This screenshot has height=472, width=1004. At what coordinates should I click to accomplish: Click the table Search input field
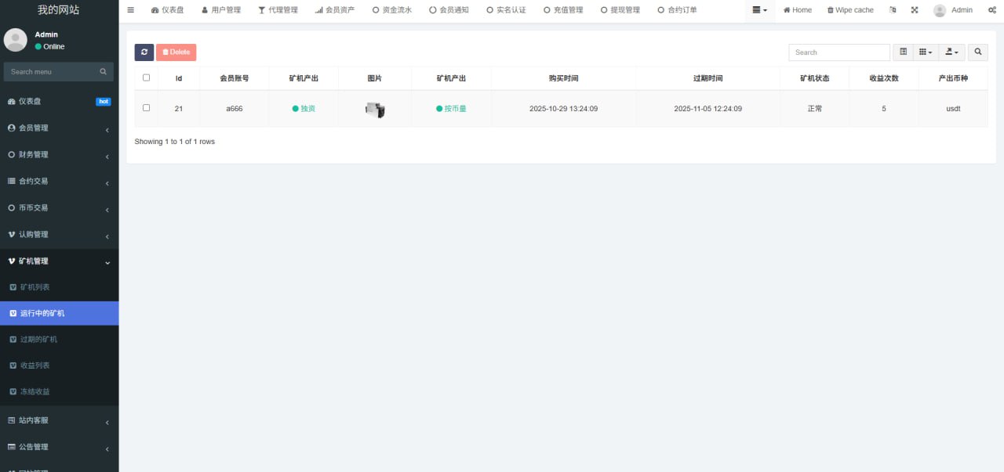(x=838, y=52)
